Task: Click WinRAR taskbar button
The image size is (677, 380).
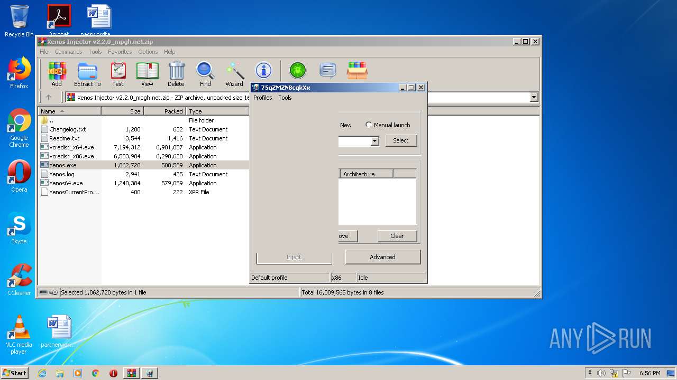Action: 132,373
